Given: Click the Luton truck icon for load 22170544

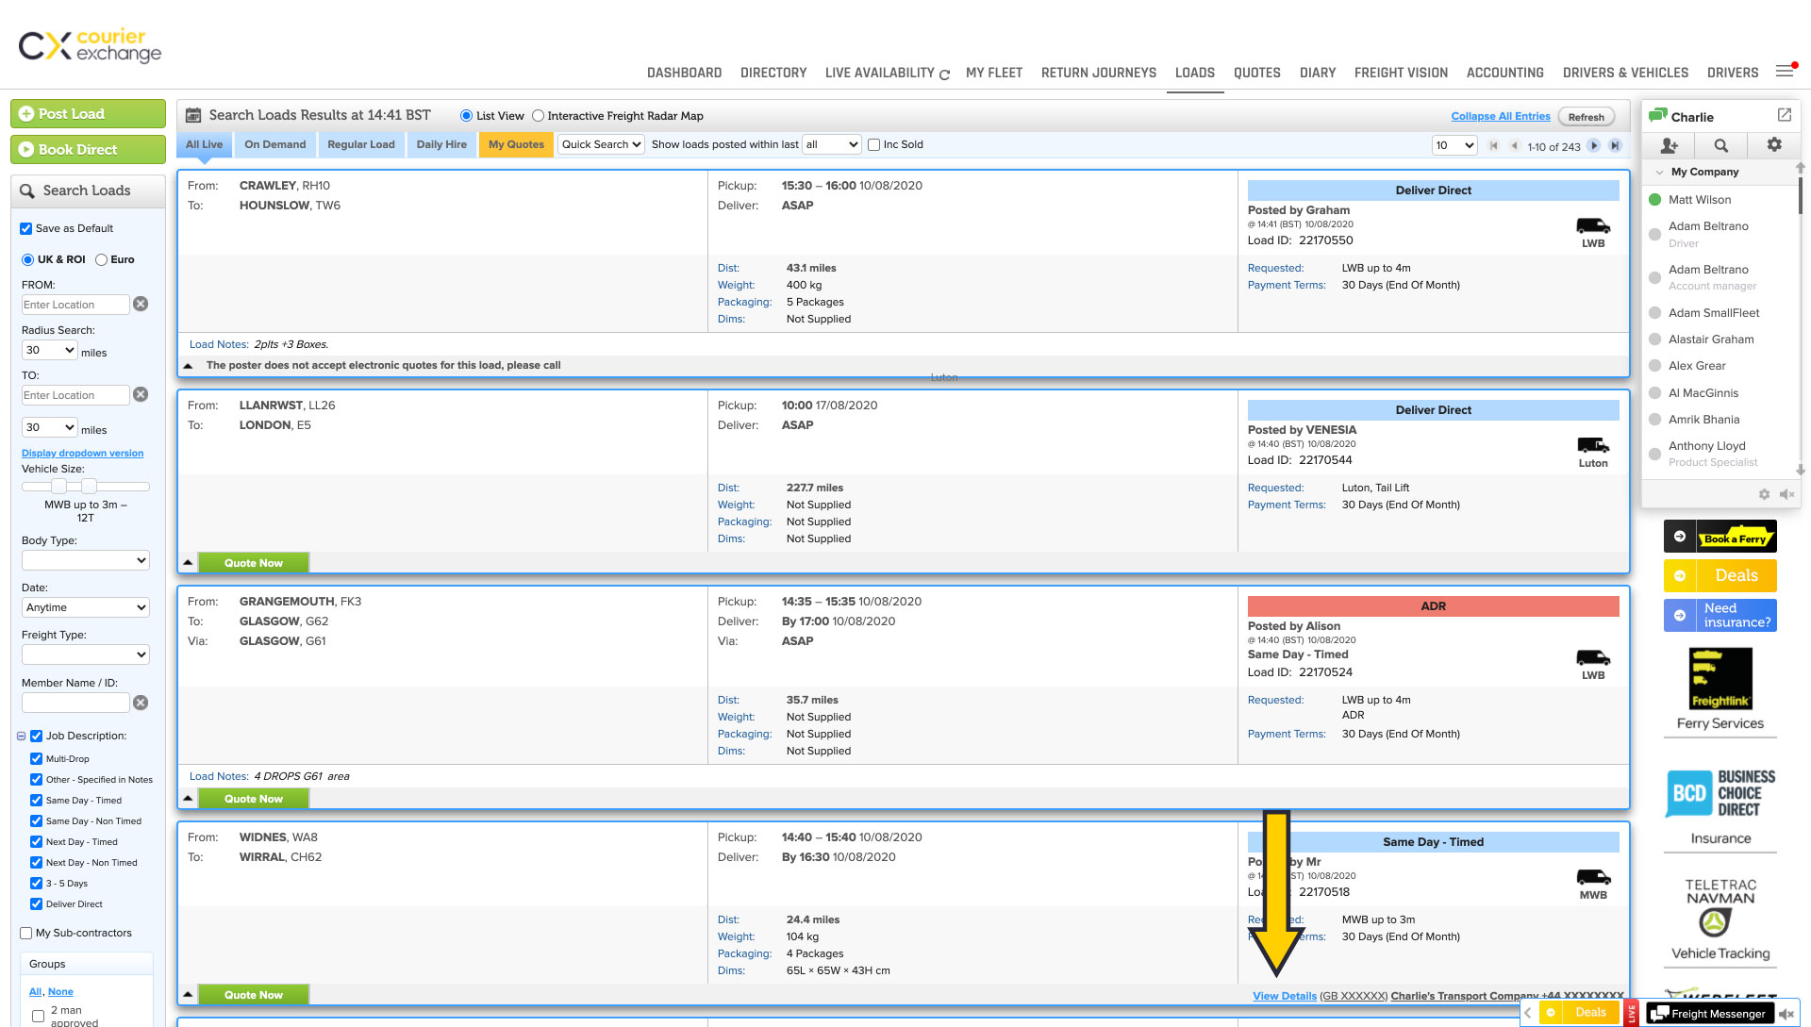Looking at the screenshot, I should 1593,445.
